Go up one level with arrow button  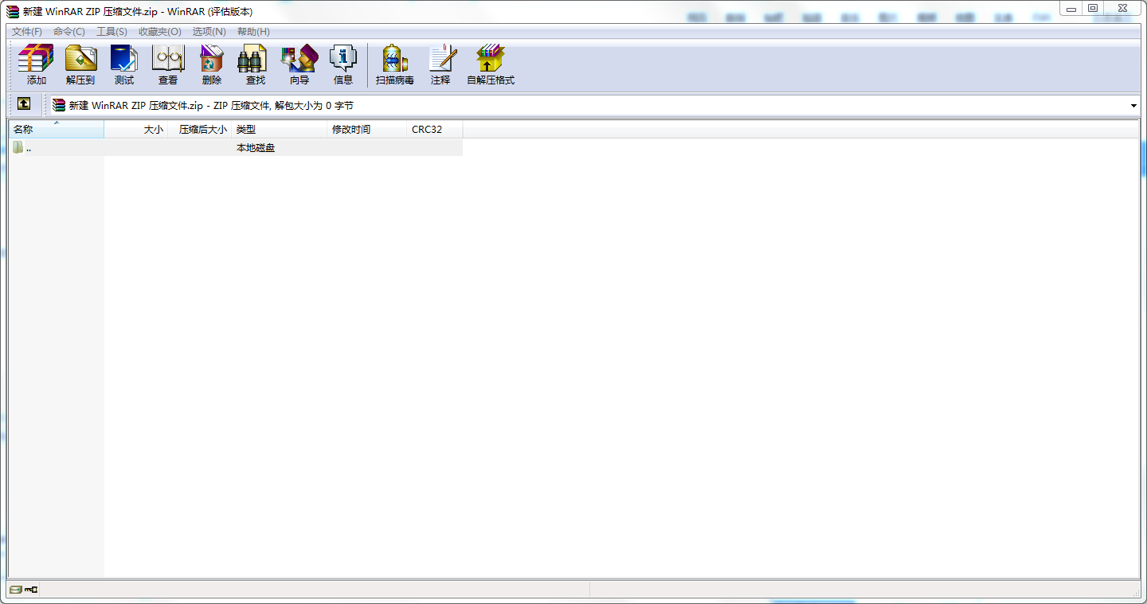coord(24,104)
